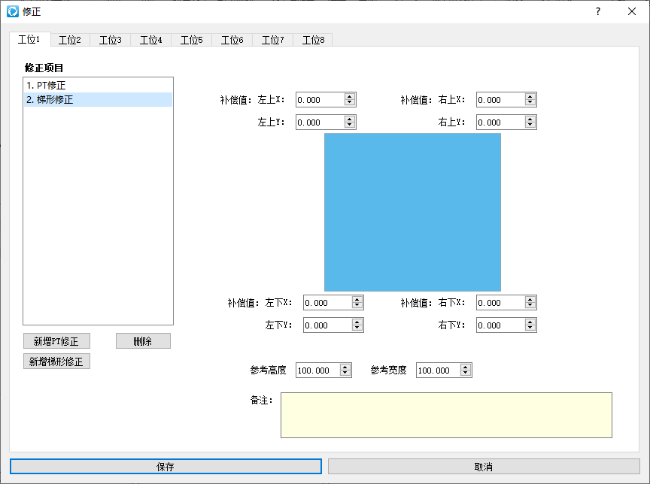Decrease 参考高度 with the down arrow
Image resolution: width=650 pixels, height=484 pixels.
(345, 374)
